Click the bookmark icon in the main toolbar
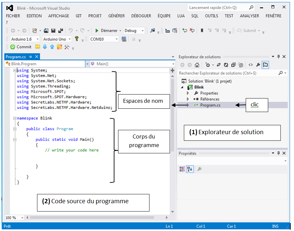Screen dimensions: 294x231 (202, 30)
